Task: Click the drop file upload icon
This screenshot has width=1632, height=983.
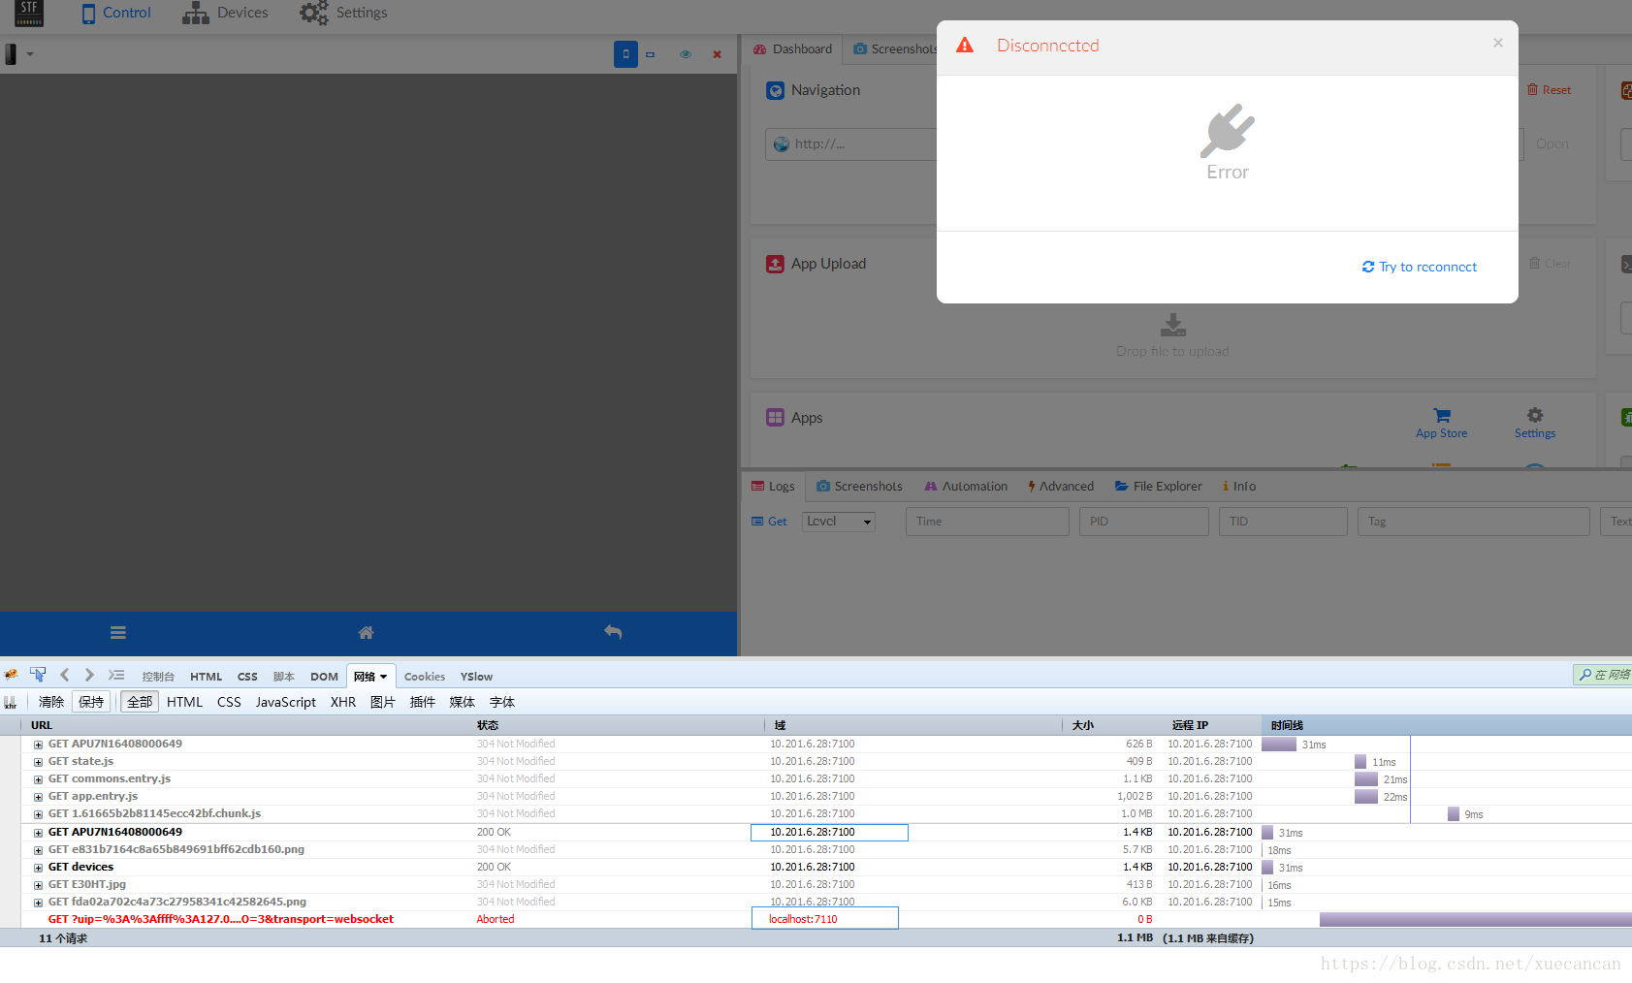Action: coord(1173,325)
